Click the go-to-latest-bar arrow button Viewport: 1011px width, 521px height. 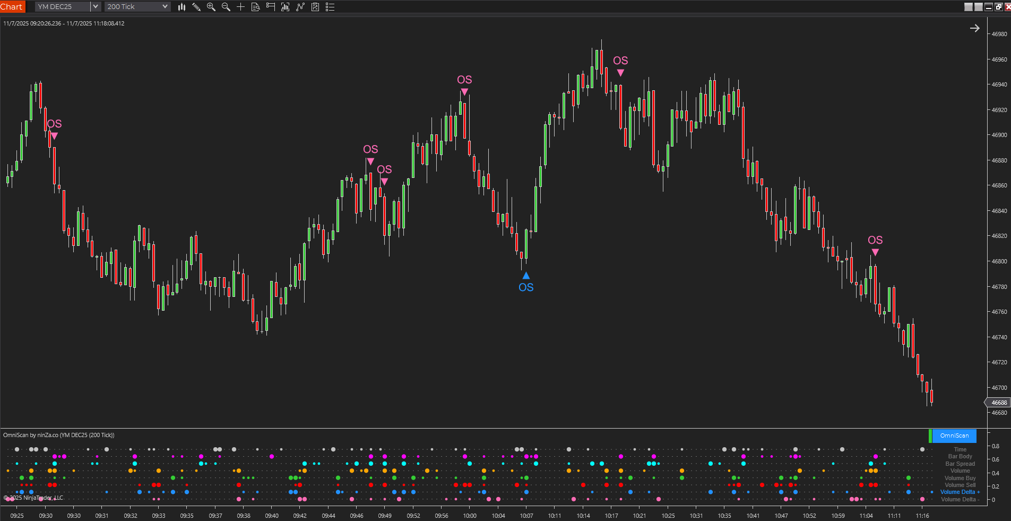point(975,28)
